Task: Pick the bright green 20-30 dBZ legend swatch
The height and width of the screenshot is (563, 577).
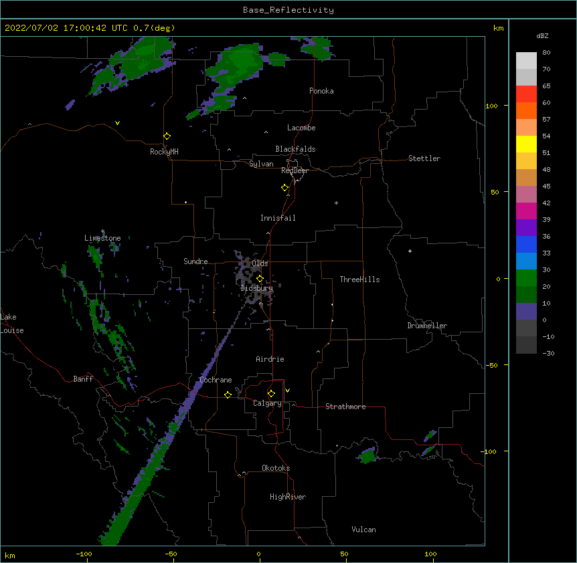Action: tap(526, 278)
